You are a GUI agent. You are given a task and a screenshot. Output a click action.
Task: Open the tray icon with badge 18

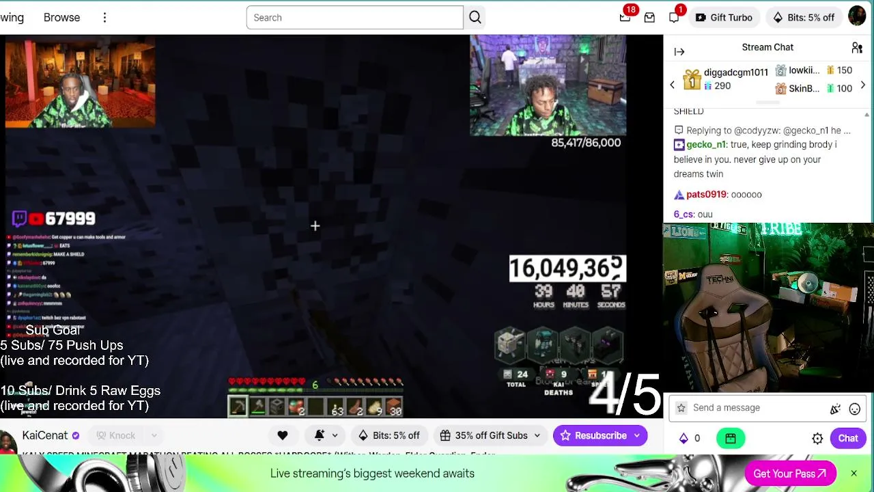625,17
